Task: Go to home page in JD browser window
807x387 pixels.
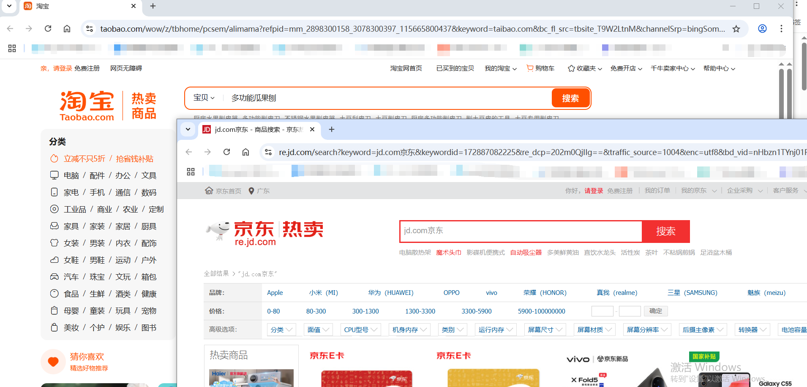Action: pos(245,152)
